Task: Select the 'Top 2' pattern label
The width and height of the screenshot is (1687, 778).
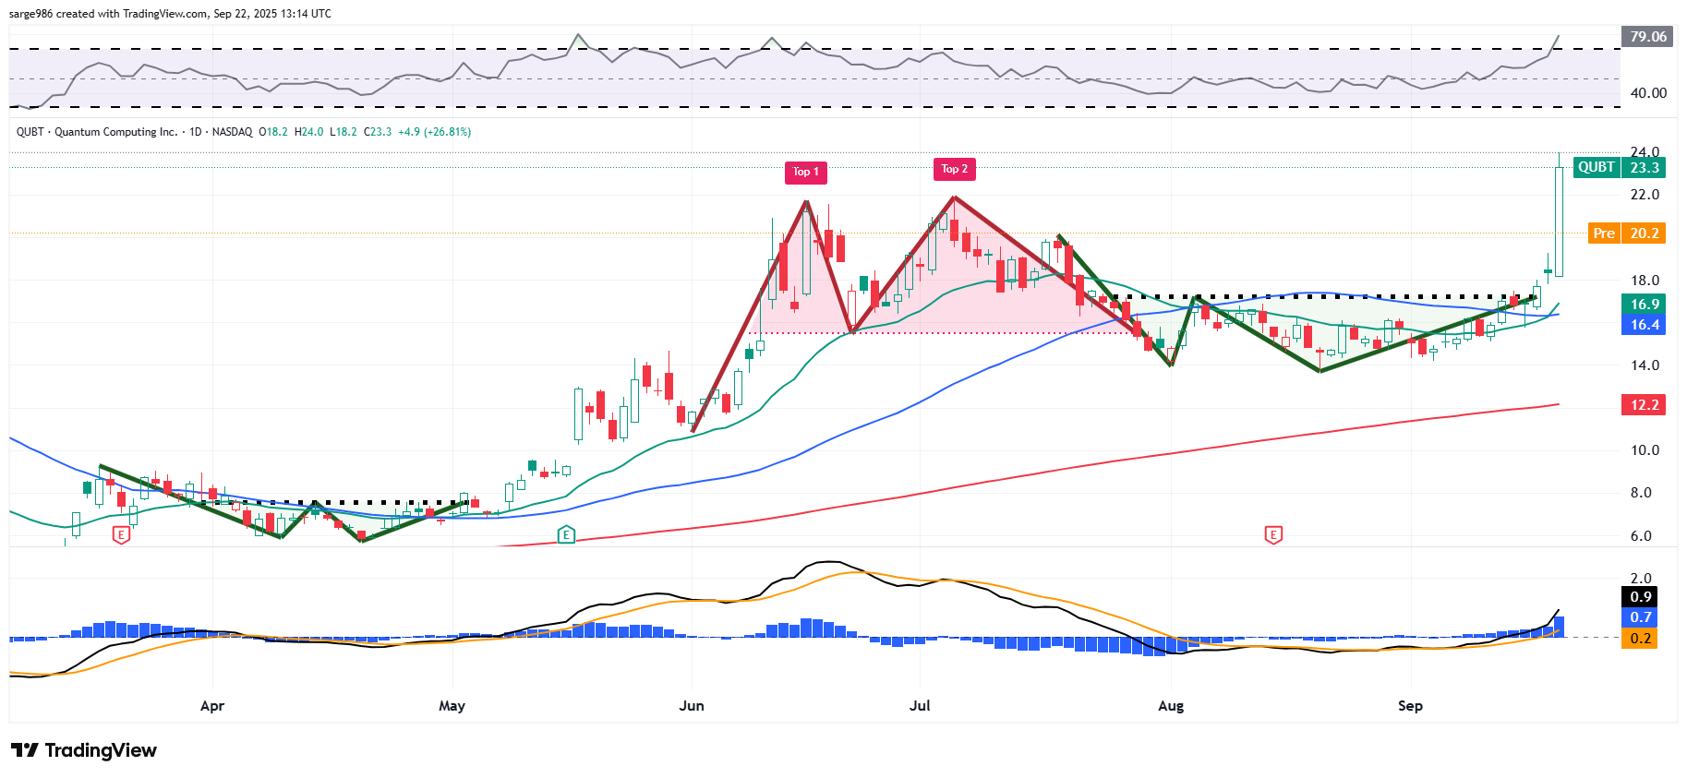Action: point(954,169)
